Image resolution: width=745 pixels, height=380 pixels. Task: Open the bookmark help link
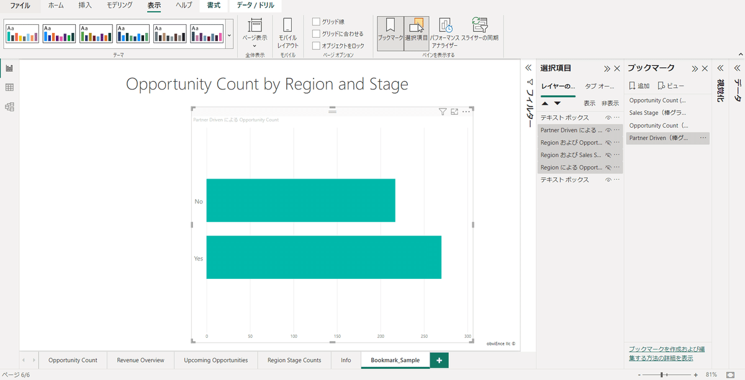point(666,353)
